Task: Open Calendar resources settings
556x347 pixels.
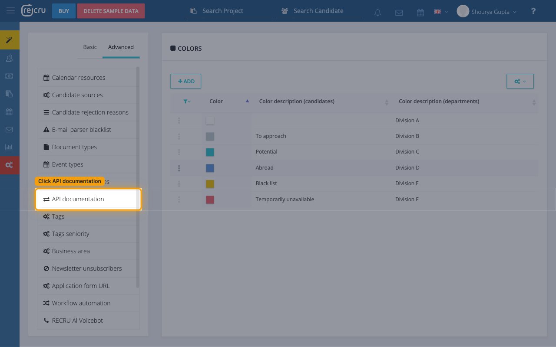Action: (88, 78)
